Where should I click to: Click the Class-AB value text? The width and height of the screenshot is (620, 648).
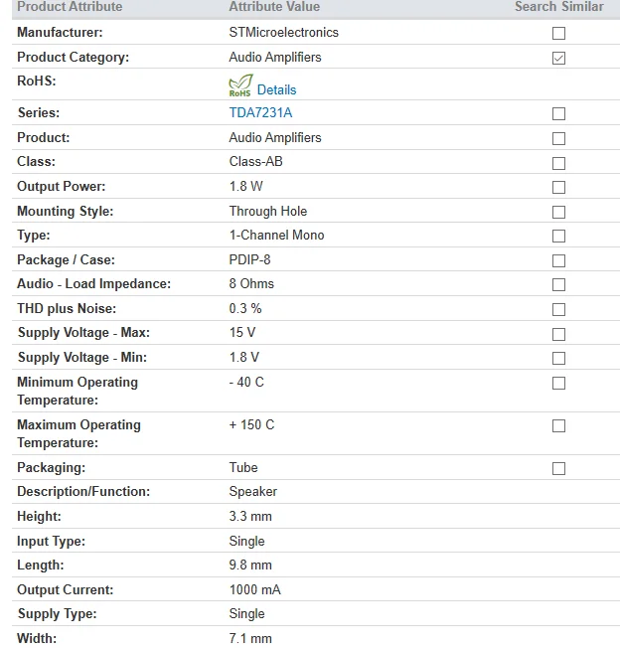255,162
